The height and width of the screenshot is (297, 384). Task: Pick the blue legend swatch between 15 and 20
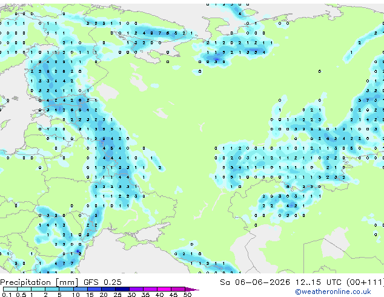point(94,289)
